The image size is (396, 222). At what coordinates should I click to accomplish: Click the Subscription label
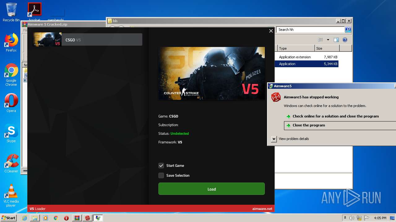[168, 125]
